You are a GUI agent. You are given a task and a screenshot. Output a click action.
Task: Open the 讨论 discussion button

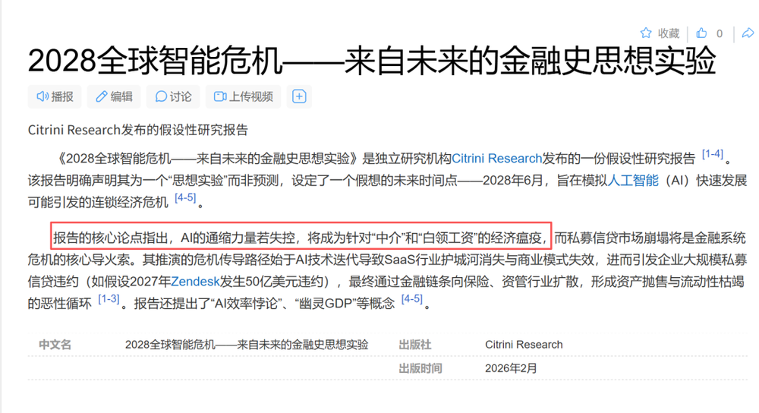click(173, 96)
